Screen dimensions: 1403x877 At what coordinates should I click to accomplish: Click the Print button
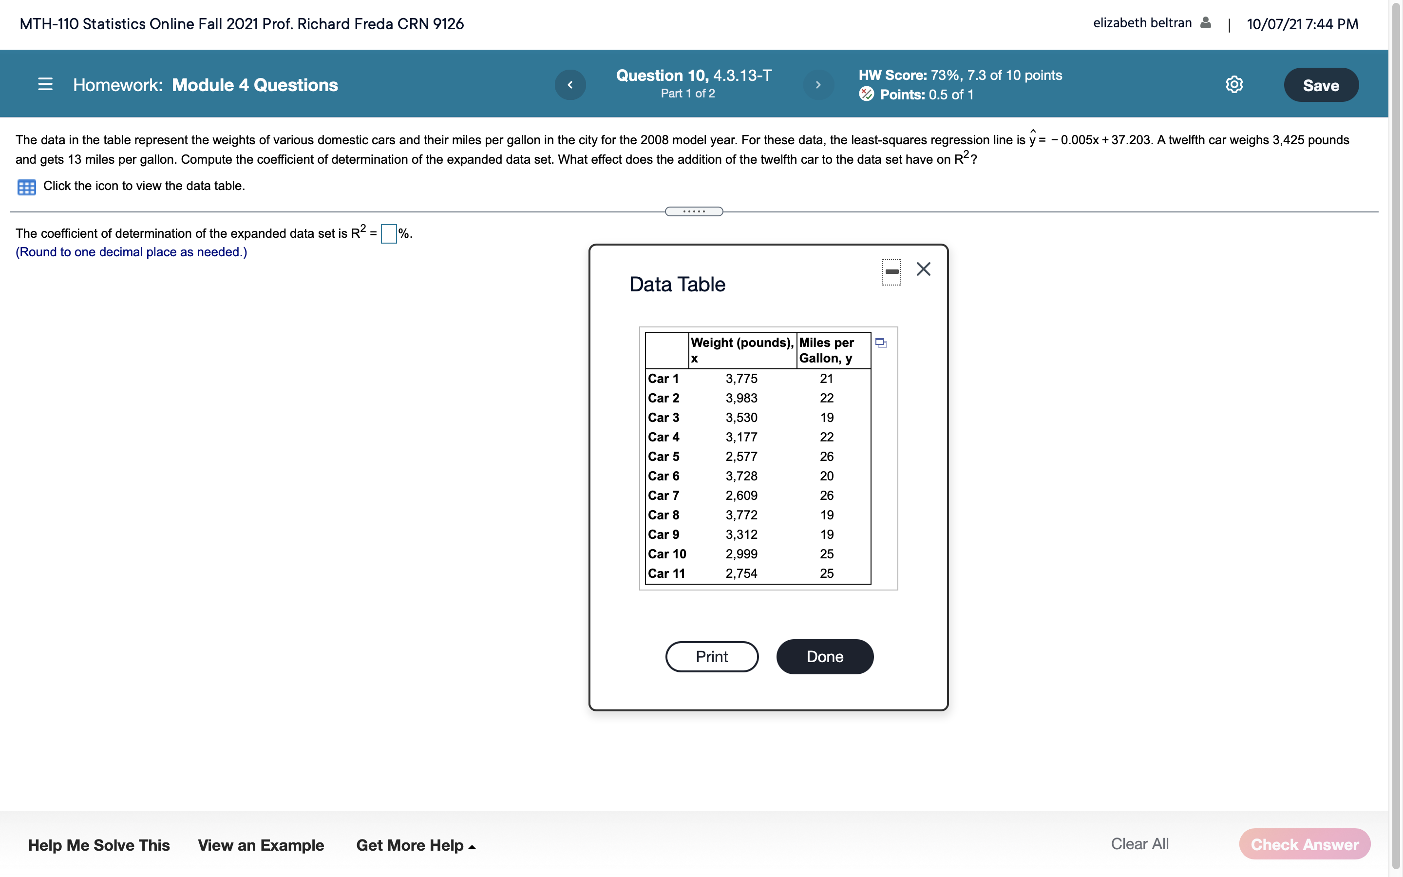click(711, 657)
